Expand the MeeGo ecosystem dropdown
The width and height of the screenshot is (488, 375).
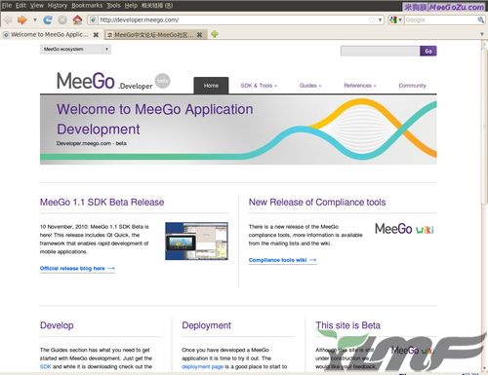75,50
